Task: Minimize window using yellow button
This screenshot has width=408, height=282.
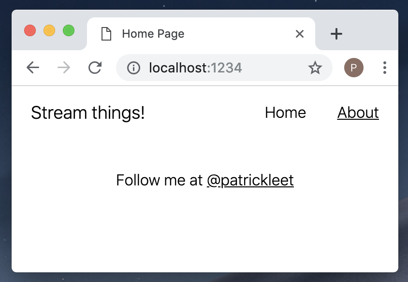Action: [49, 30]
